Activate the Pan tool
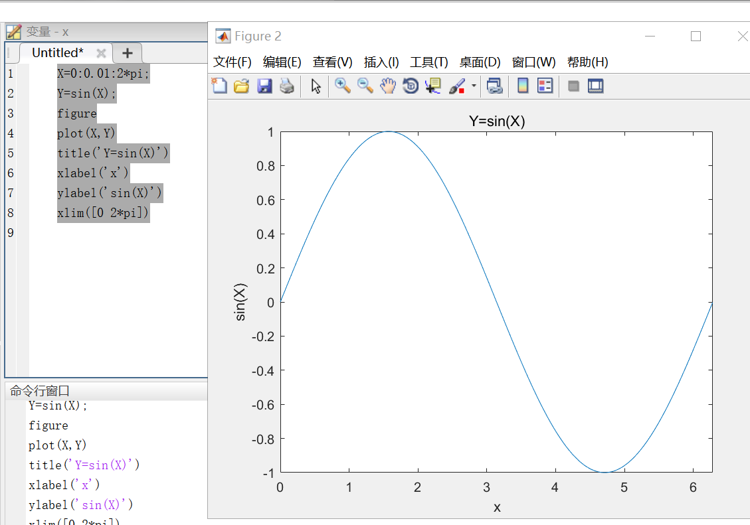 coord(388,86)
